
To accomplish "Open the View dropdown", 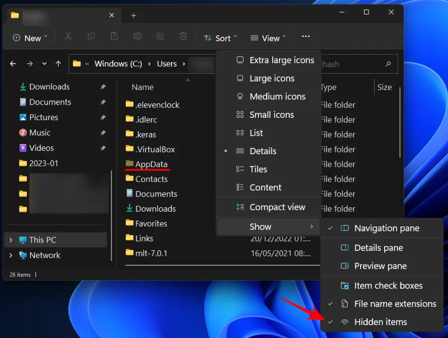I will pyautogui.click(x=268, y=38).
